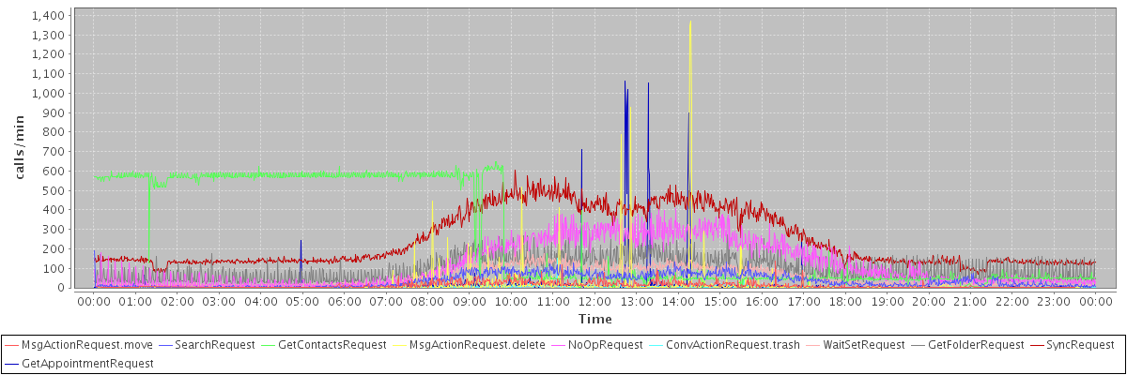Click the 600 value on the y-axis
Screen dimensions: 1127x375
pos(54,172)
